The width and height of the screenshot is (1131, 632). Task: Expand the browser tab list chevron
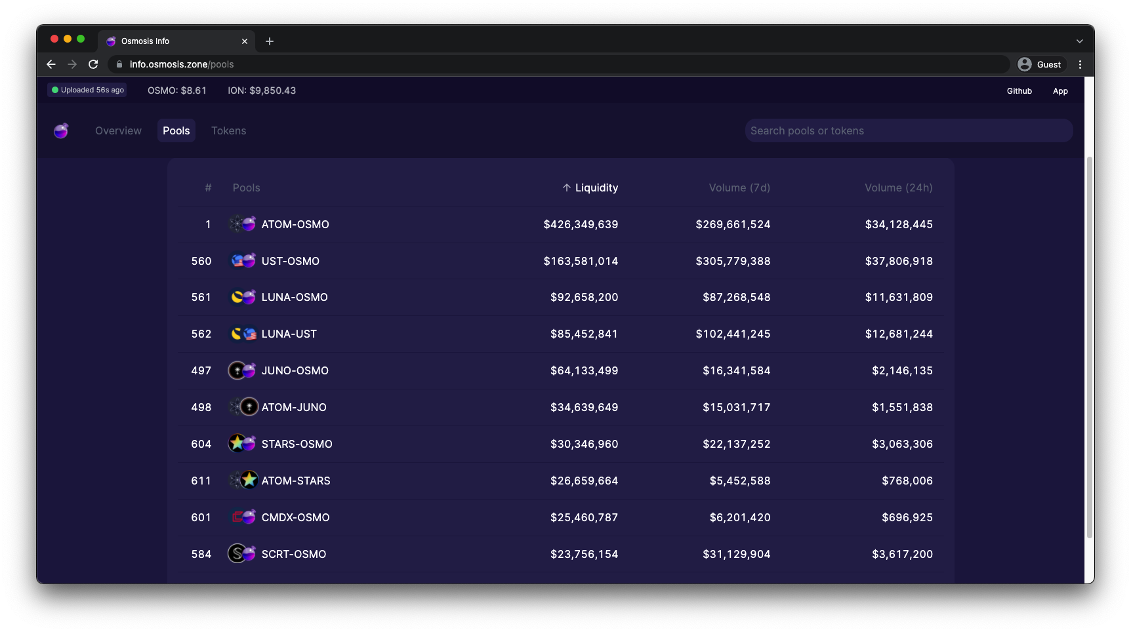click(x=1079, y=41)
